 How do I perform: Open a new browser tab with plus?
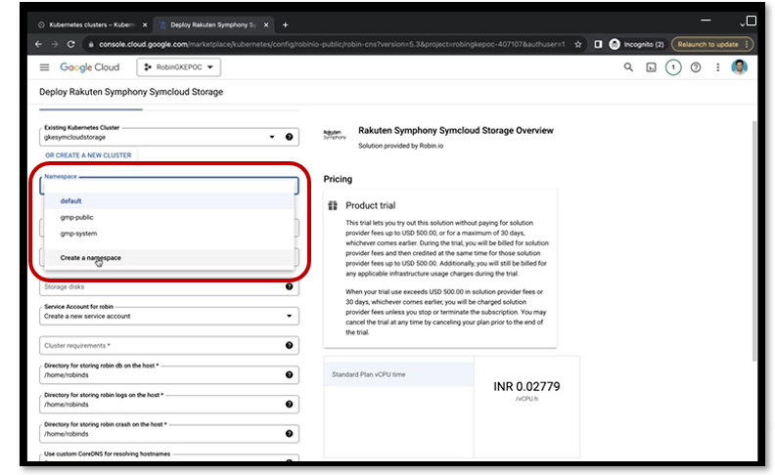click(x=285, y=24)
